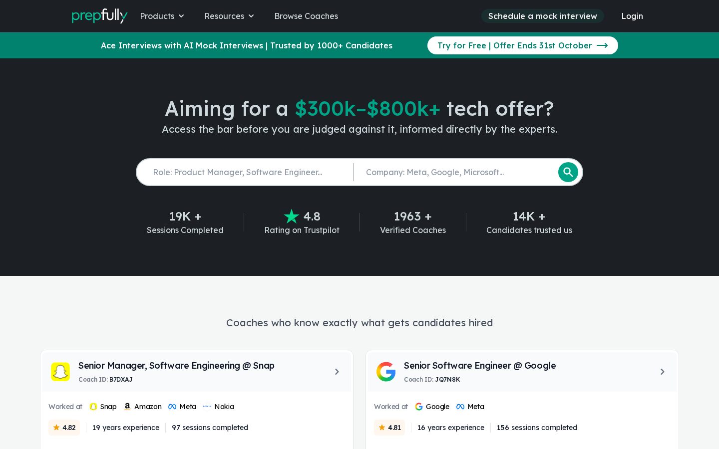Click the Snapchat ghost logo in coach card
Image resolution: width=719 pixels, height=449 pixels.
click(x=60, y=372)
